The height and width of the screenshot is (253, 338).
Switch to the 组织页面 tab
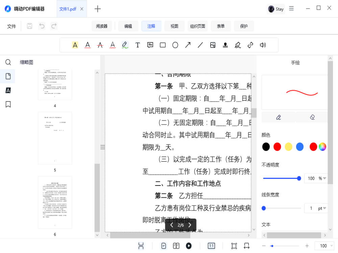point(197,26)
